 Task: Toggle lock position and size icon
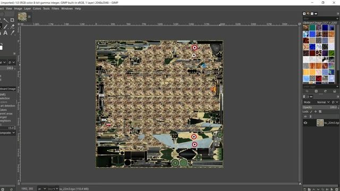coord(316,112)
